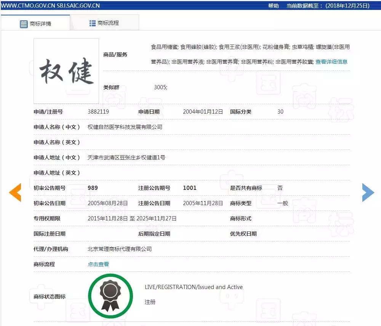Click orange left arrow for previous trademark

coord(15,193)
